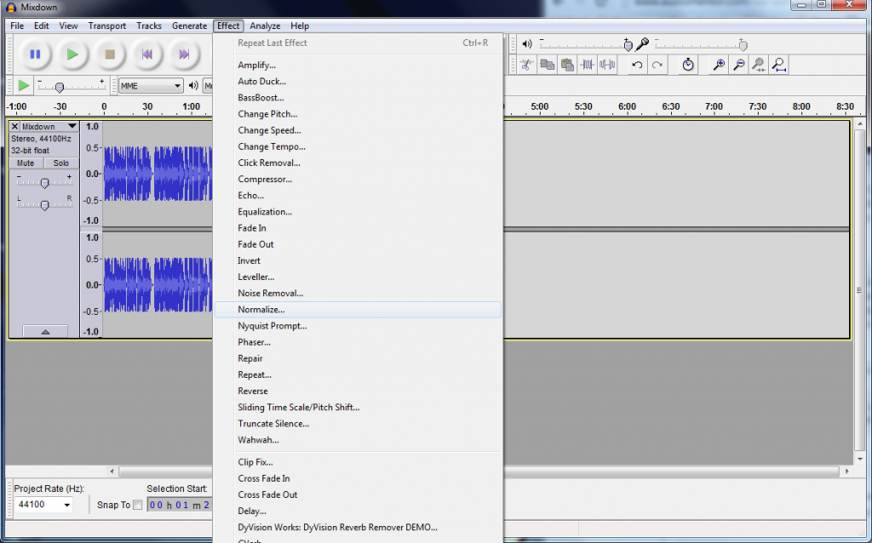872x543 pixels.
Task: Click the small Play-at-speed button
Action: (x=23, y=86)
